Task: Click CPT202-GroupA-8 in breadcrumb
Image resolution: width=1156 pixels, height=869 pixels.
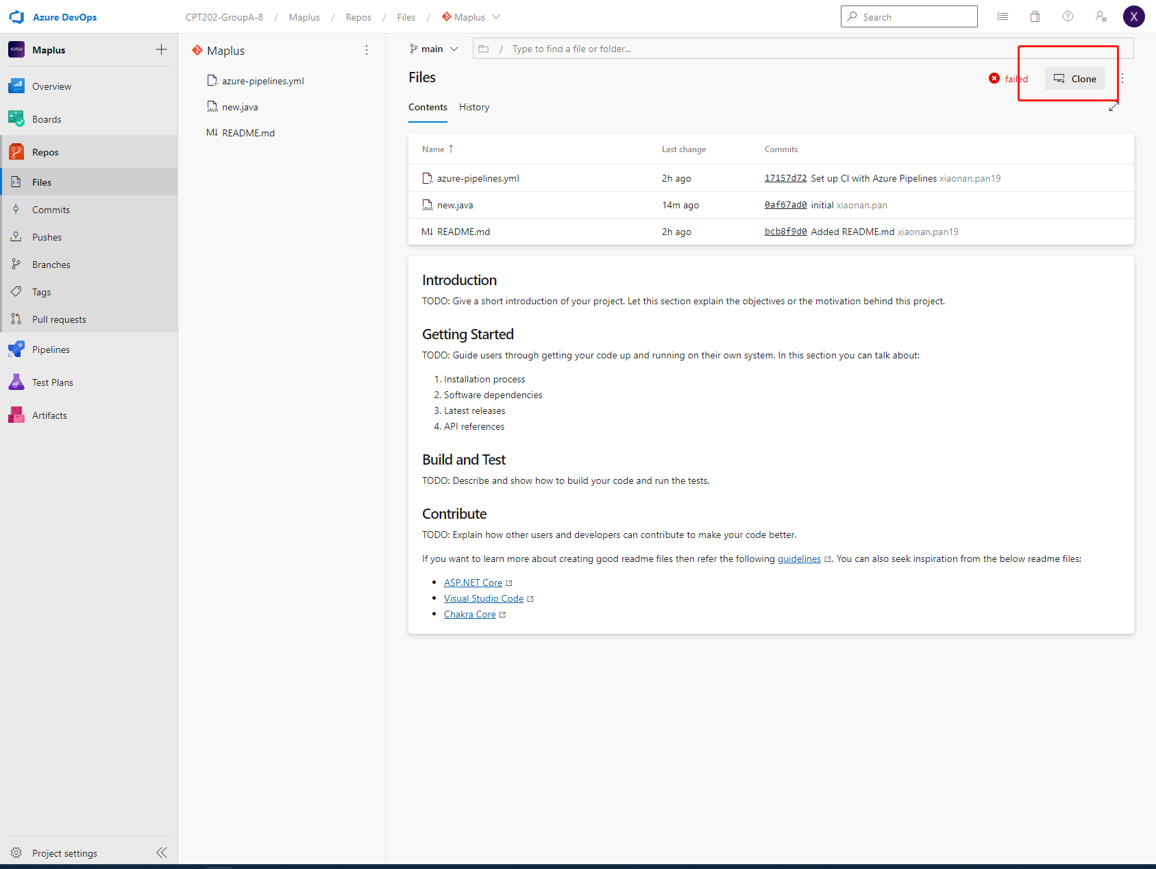Action: pos(224,17)
